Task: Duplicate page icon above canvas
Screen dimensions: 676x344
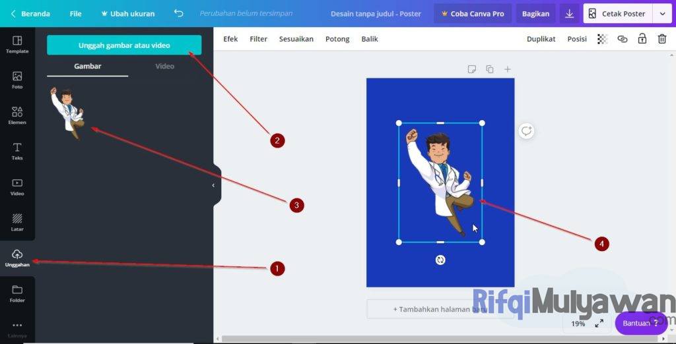Action: point(490,69)
